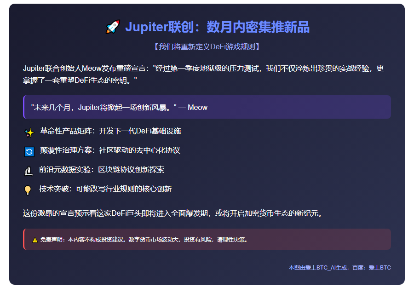Image resolution: width=414 pixels, height=299 pixels.
Task: Click the microscope icon next to 前沿元数据实验
Action: (x=29, y=171)
